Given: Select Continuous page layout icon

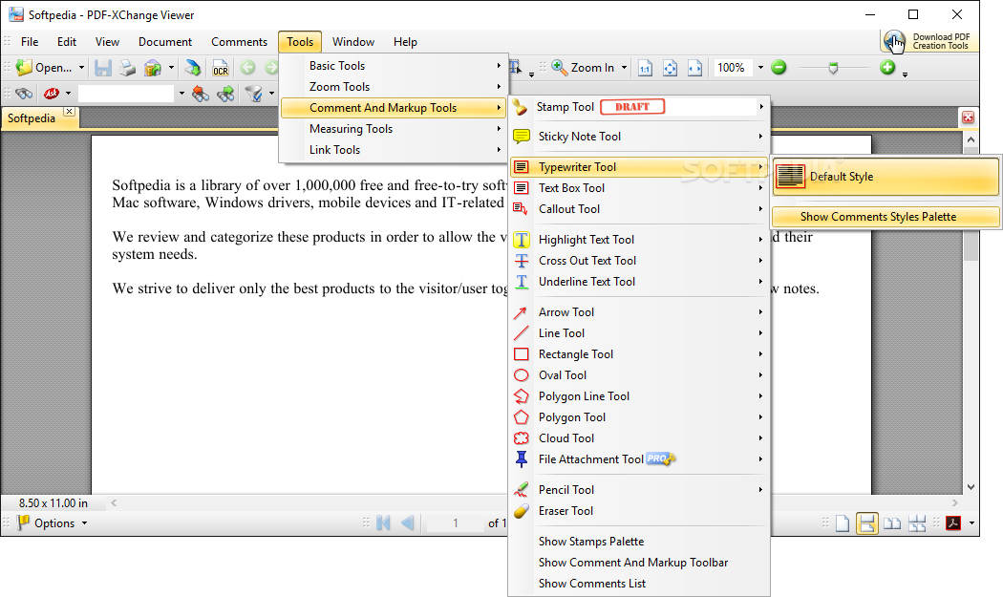Looking at the screenshot, I should click(866, 523).
